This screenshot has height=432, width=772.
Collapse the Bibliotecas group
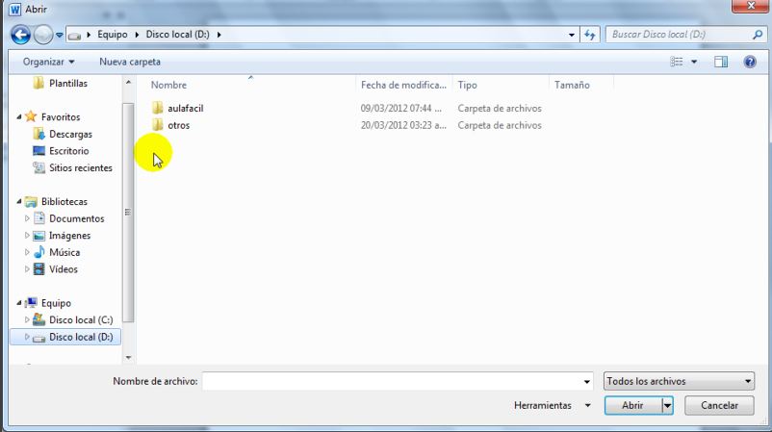(x=18, y=201)
